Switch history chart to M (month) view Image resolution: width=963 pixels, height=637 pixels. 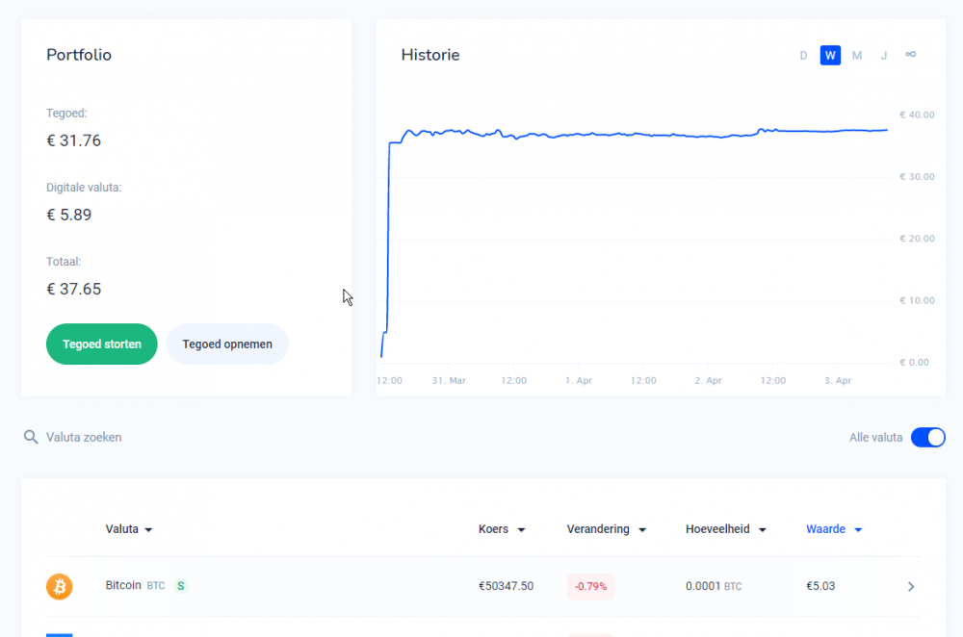857,56
